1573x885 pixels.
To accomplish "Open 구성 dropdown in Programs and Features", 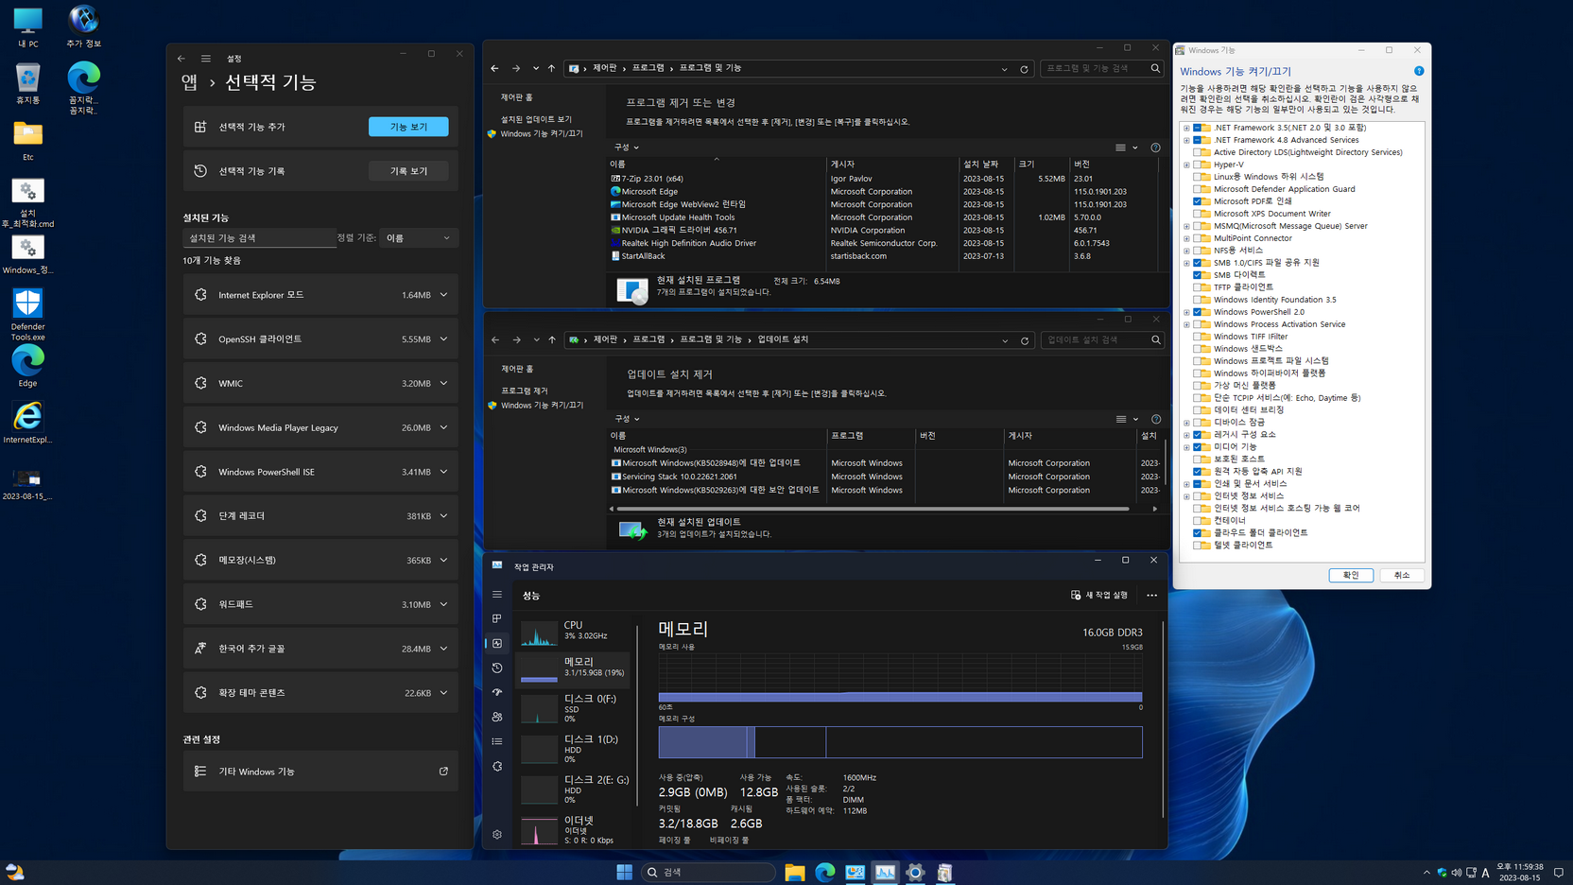I will (x=627, y=147).
